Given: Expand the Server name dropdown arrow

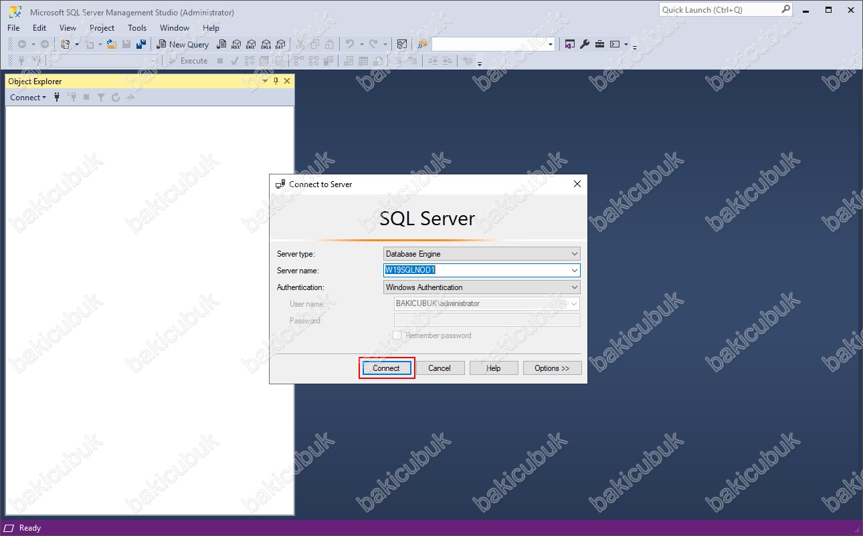Looking at the screenshot, I should [575, 271].
